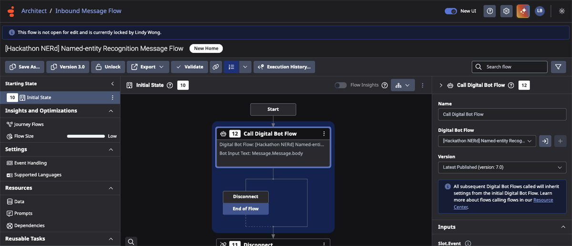
Task: Select the Disconnect End of Flow block
Action: [245, 203]
